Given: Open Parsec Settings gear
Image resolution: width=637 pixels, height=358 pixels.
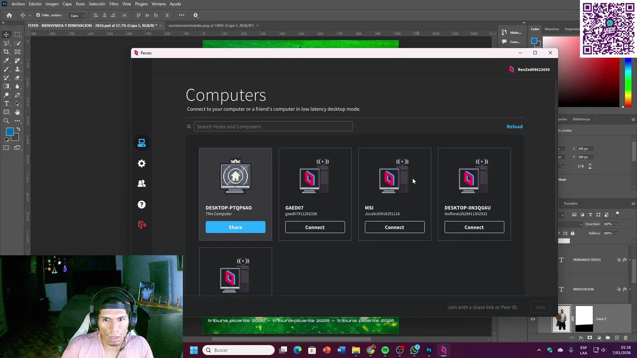Looking at the screenshot, I should point(142,164).
